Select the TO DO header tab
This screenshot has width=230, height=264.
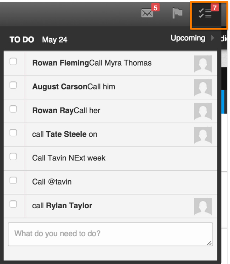click(x=22, y=40)
